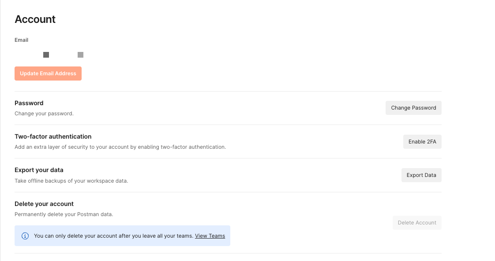Screen dimensions: 495x261
Task: Select the Account page heading
Action: pos(35,19)
